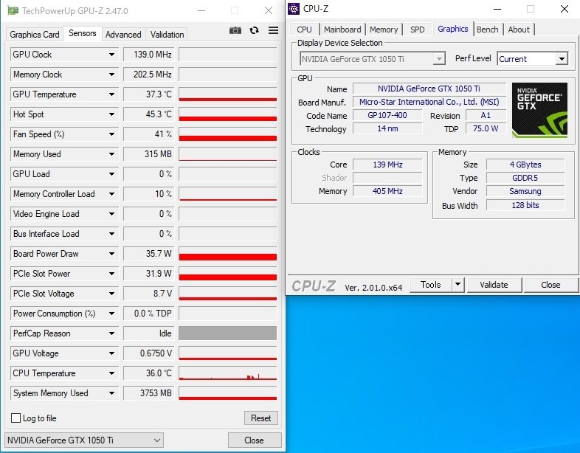Open the SPD tab in CPU-Z

pyautogui.click(x=417, y=30)
